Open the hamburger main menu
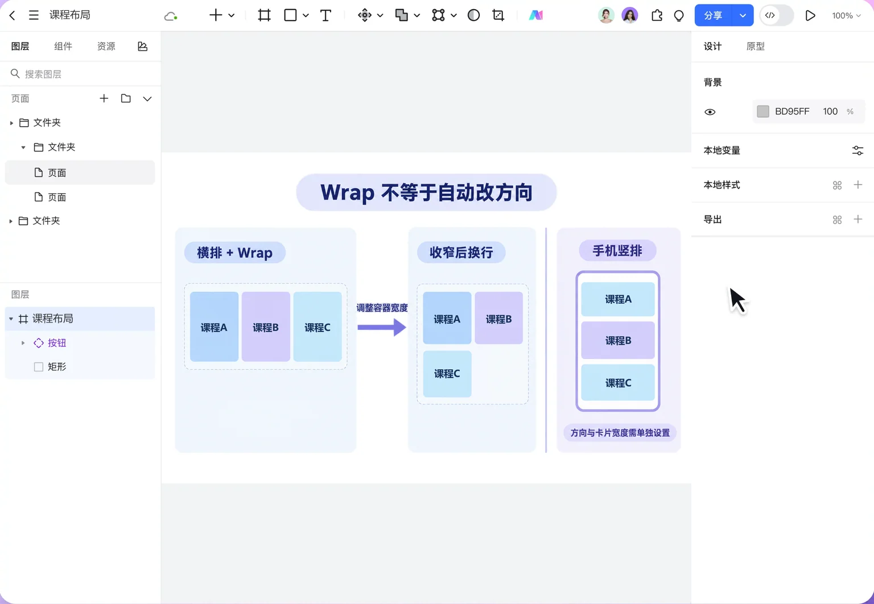The image size is (874, 604). click(x=34, y=15)
